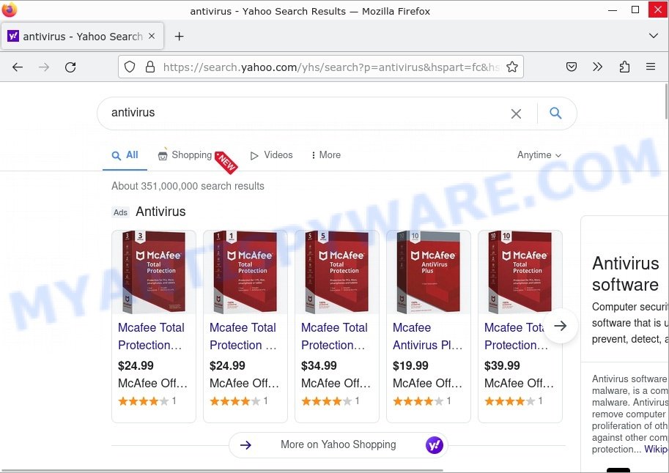Open the More search categories menu
This screenshot has width=669, height=473.
tap(326, 155)
